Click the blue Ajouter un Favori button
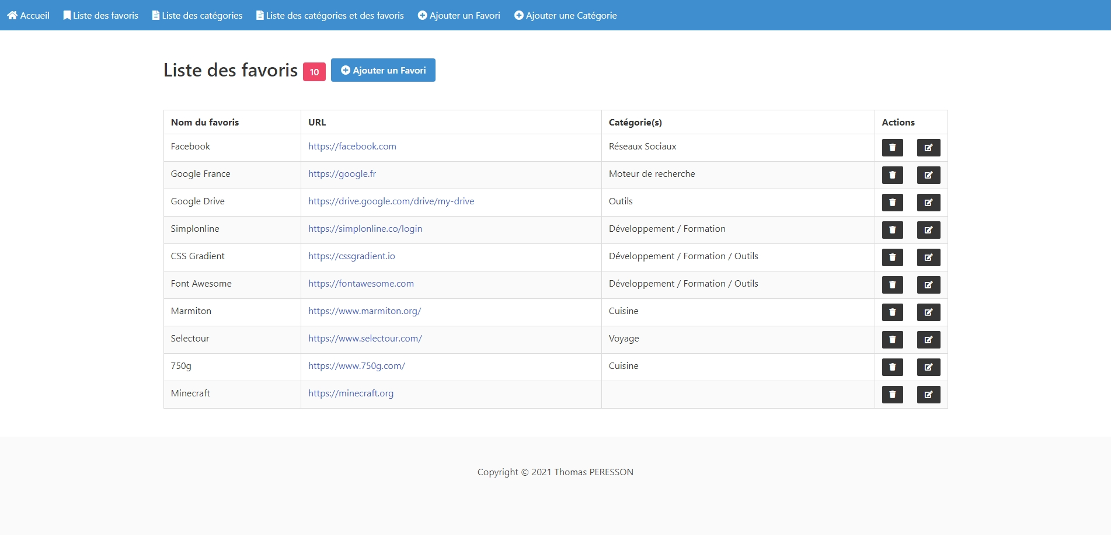The height and width of the screenshot is (547, 1111). [x=383, y=70]
